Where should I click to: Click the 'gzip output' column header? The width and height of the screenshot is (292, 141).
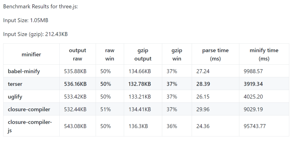click(143, 55)
